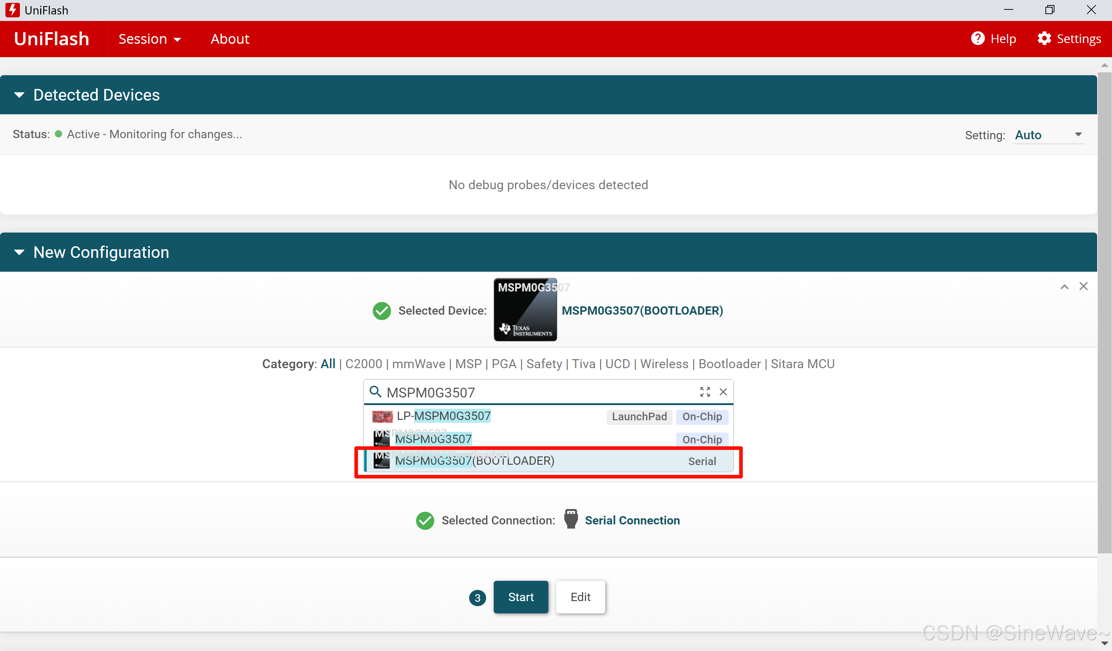Filter by Bootloader category
Screen dimensions: 1112x651
(x=729, y=363)
